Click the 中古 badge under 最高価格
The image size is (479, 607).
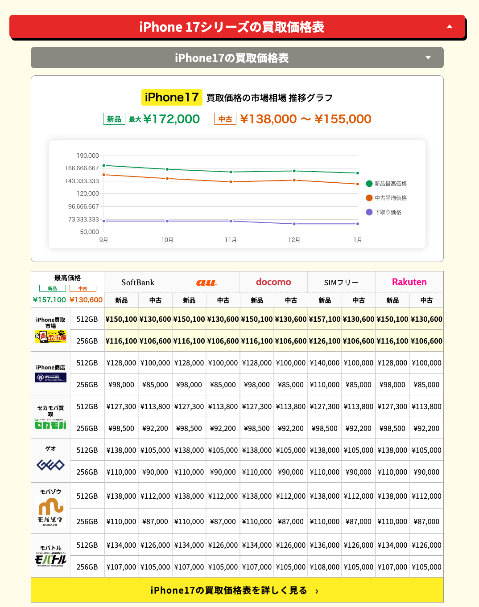pyautogui.click(x=83, y=288)
